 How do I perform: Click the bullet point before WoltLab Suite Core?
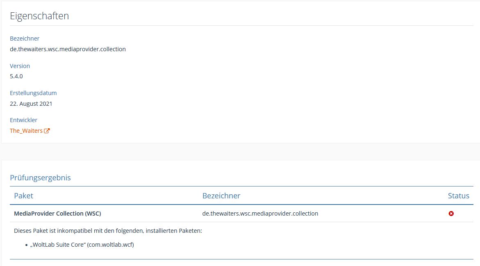pos(26,245)
